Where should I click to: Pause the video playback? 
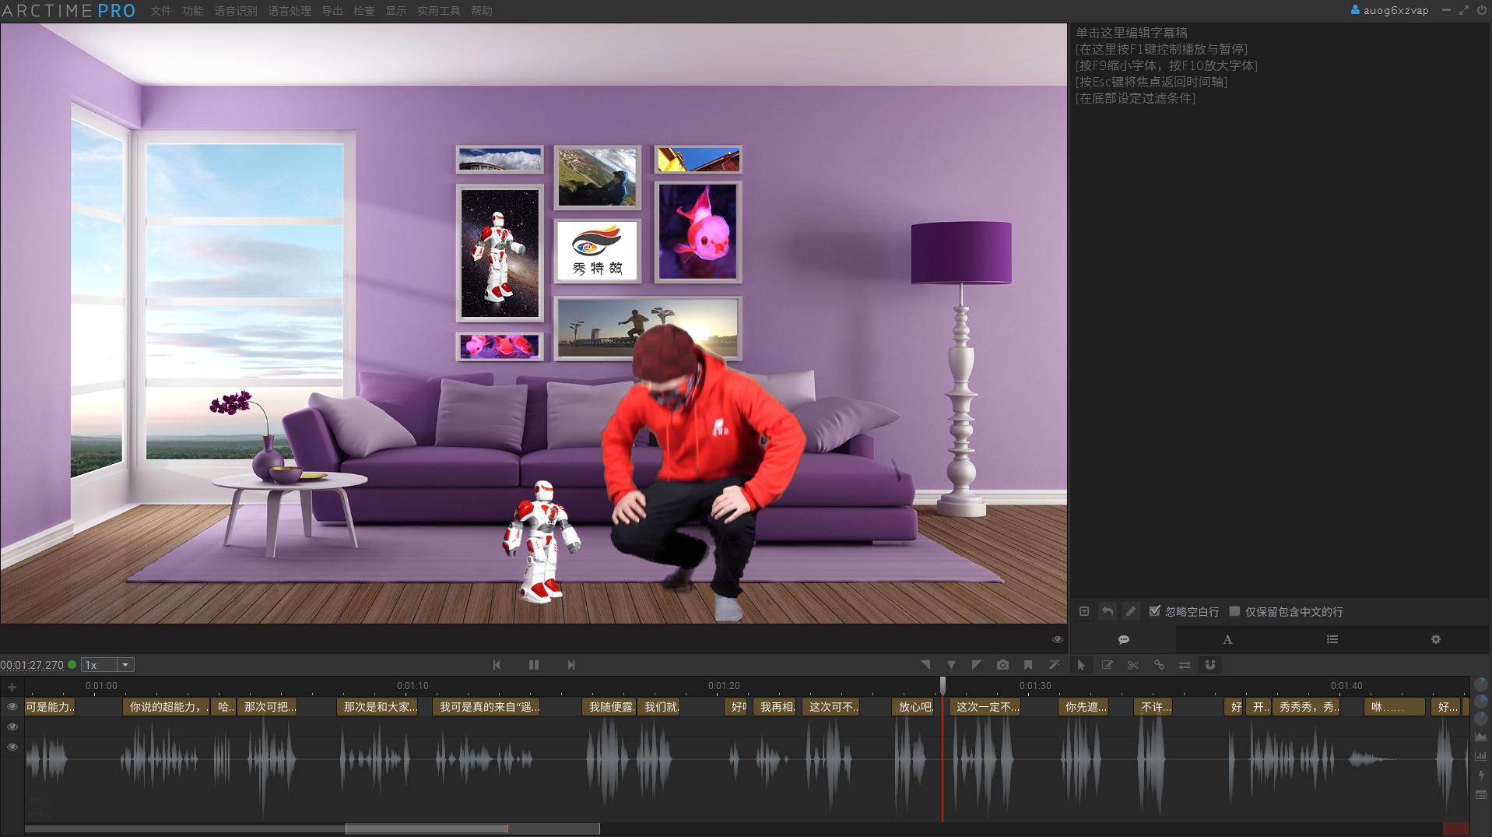pyautogui.click(x=534, y=665)
